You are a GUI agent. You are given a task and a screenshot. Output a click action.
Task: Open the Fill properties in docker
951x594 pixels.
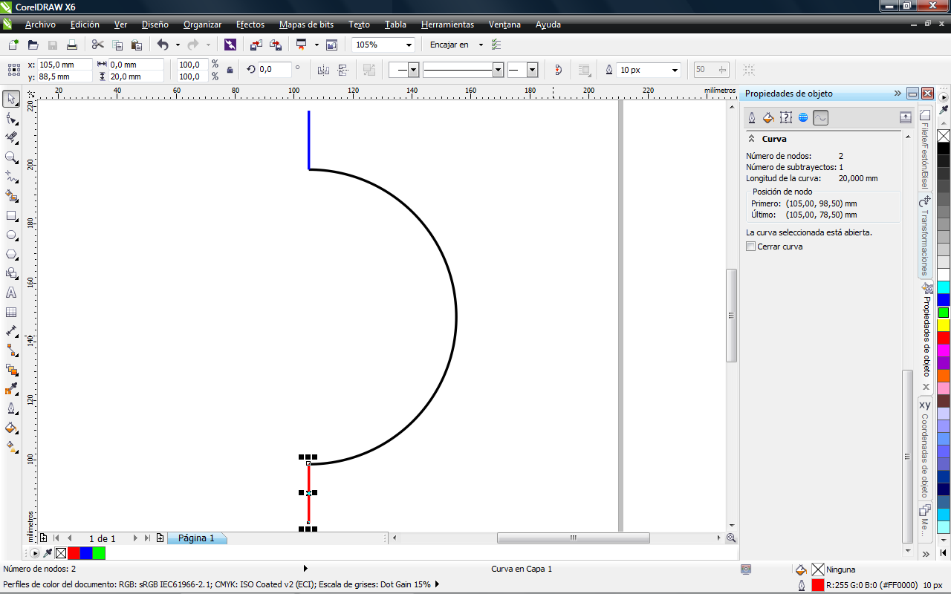click(768, 118)
